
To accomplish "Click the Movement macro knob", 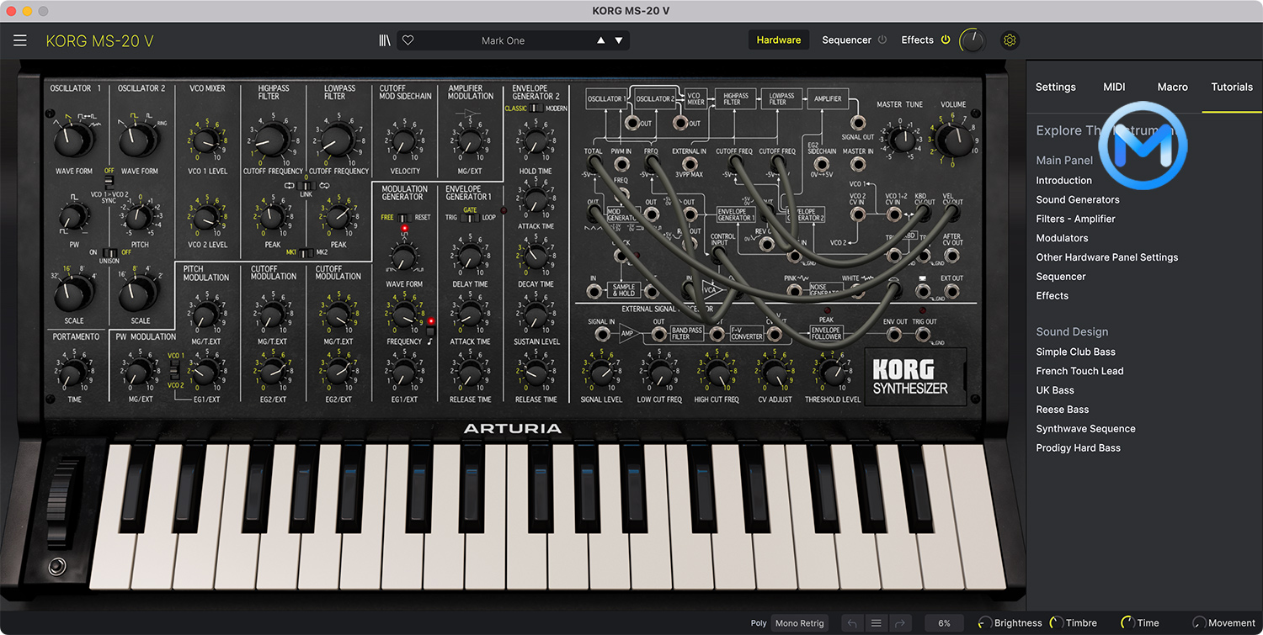I will coord(1199,623).
